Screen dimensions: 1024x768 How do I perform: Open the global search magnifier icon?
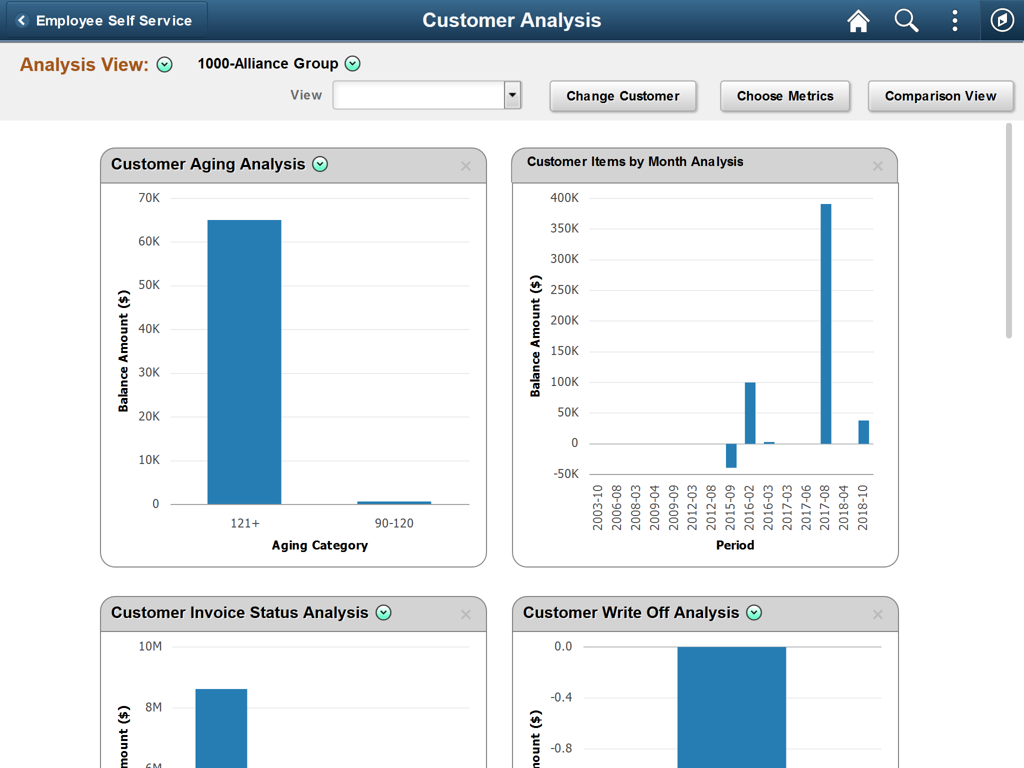click(906, 21)
